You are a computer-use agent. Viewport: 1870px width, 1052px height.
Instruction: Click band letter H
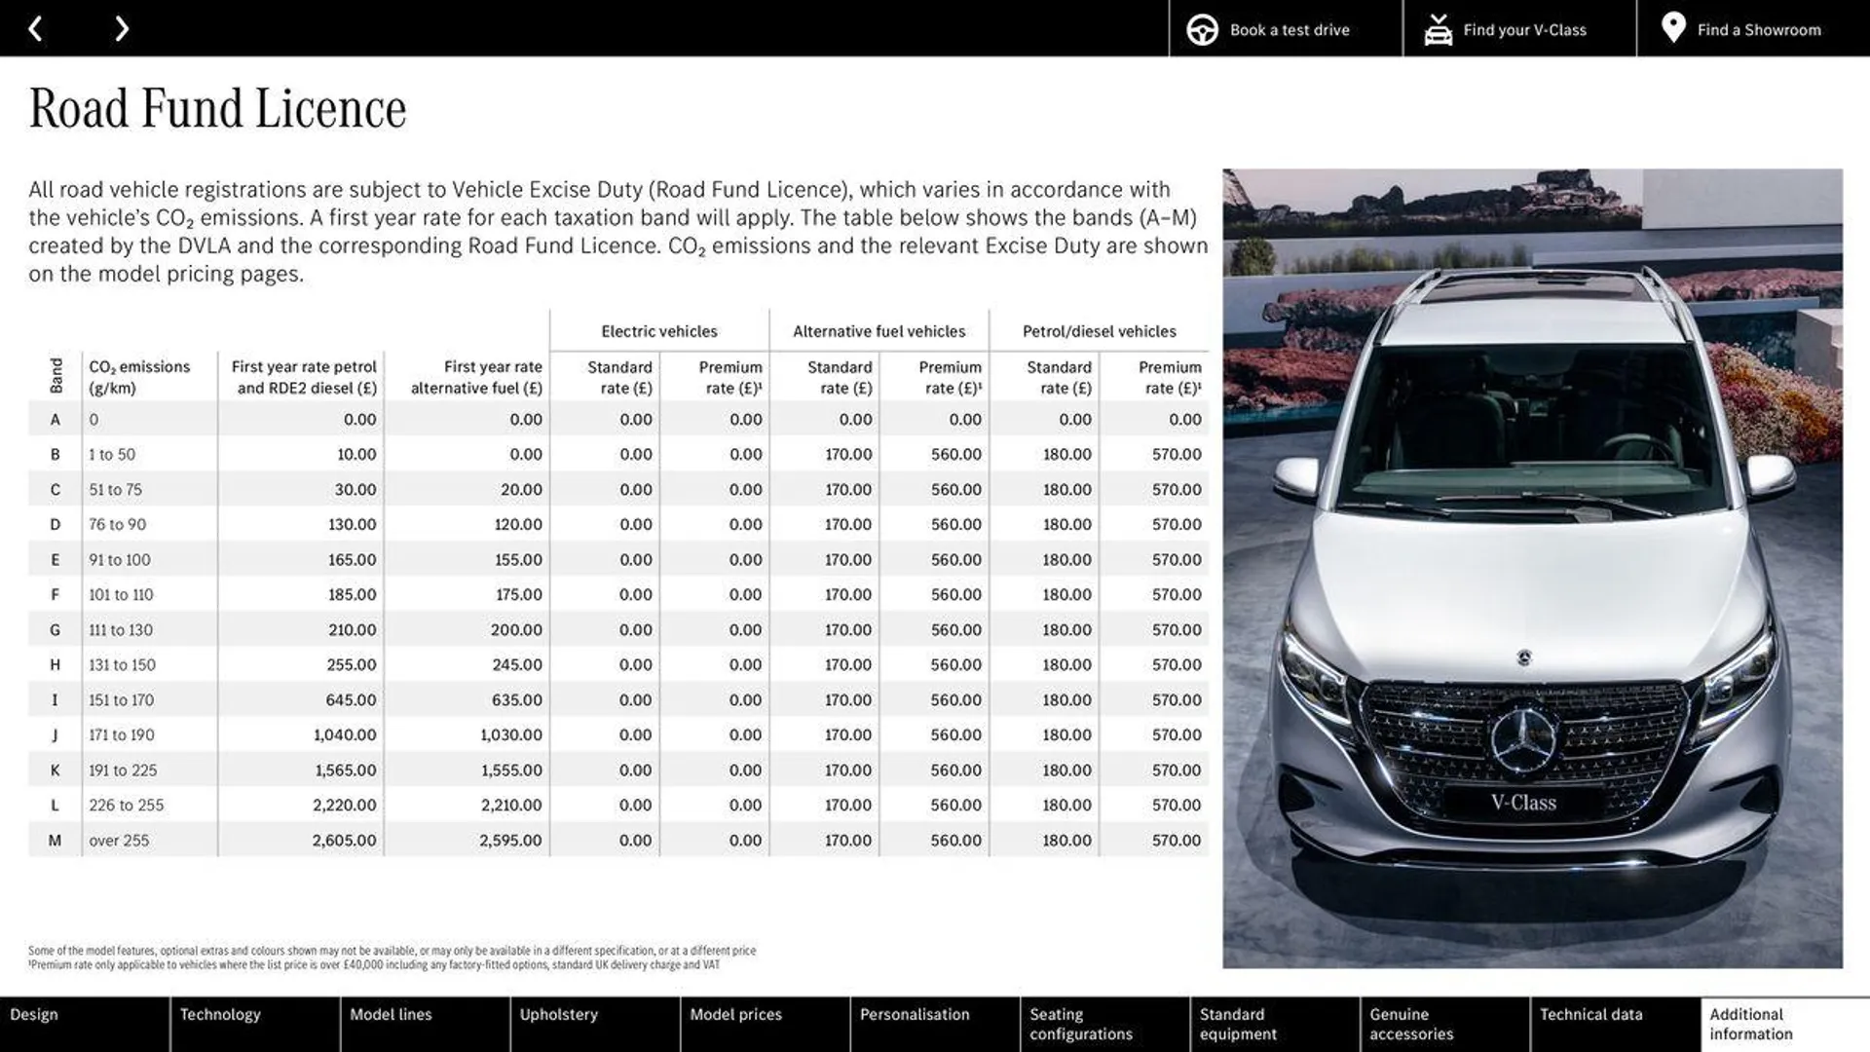55,664
